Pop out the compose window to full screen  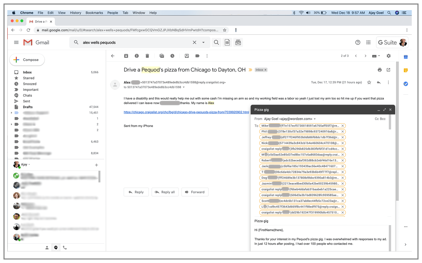[384, 110]
